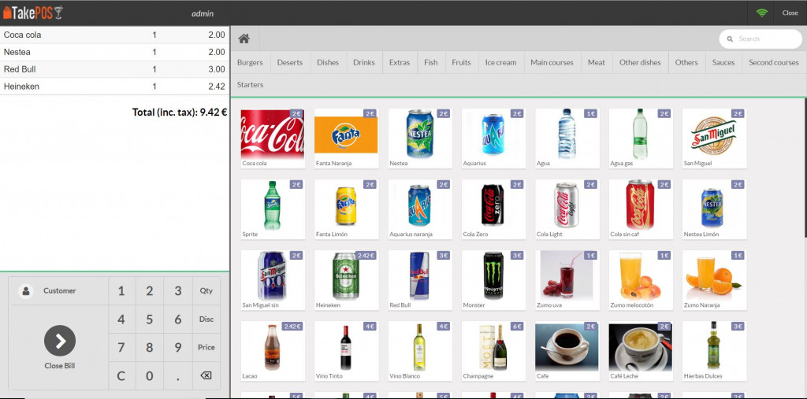The height and width of the screenshot is (399, 807).
Task: Switch to Deserts category
Action: pyautogui.click(x=290, y=62)
